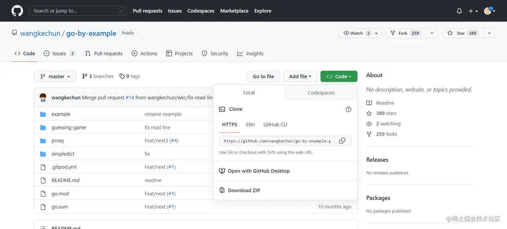Image resolution: width=507 pixels, height=229 pixels.
Task: Open the README.md file
Action: coord(65,180)
